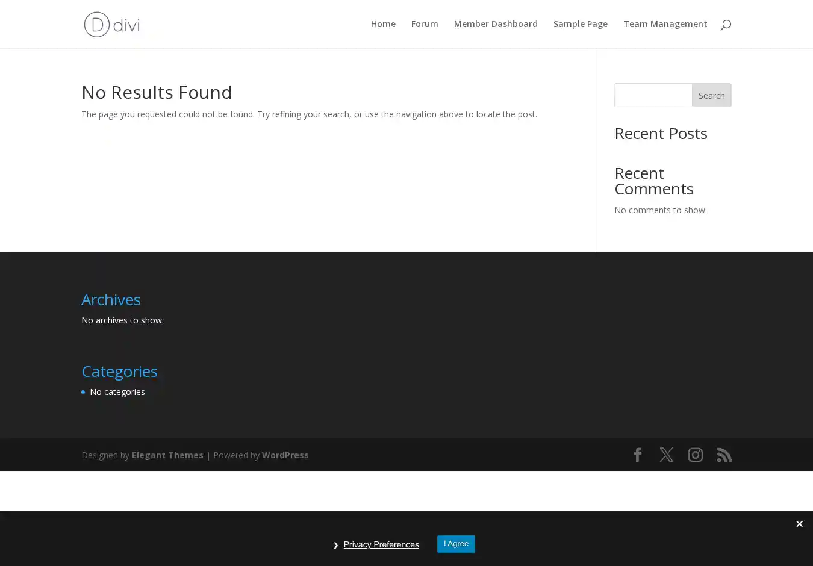Viewport: 813px width, 566px height.
Task: Follow the WordPress footer link
Action: (285, 455)
